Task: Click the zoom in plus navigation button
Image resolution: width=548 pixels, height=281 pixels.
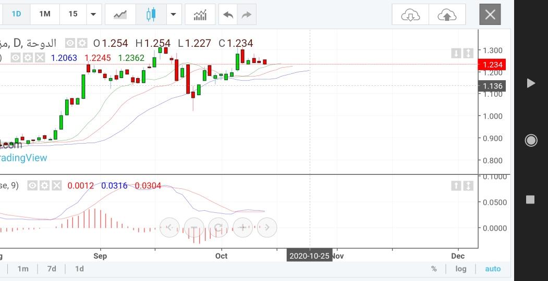Action: click(x=242, y=227)
